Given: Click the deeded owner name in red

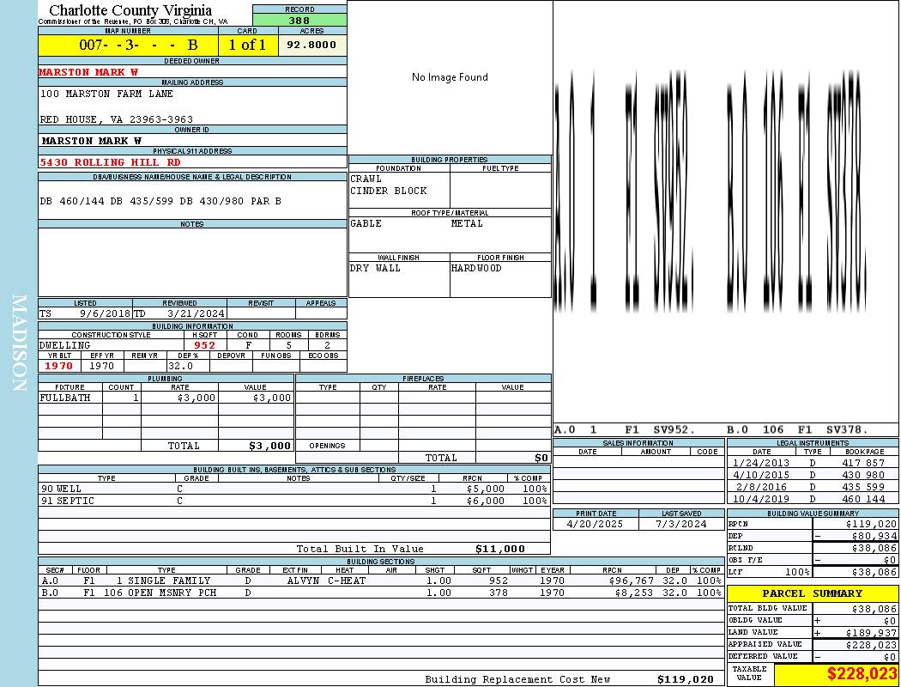Looking at the screenshot, I should (x=88, y=72).
